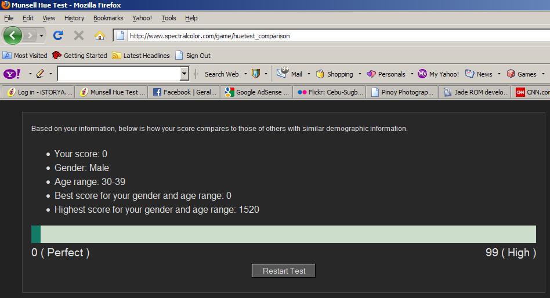Click the Home icon in navigation bar

[x=99, y=35]
